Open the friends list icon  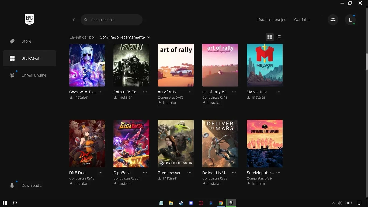pyautogui.click(x=333, y=20)
